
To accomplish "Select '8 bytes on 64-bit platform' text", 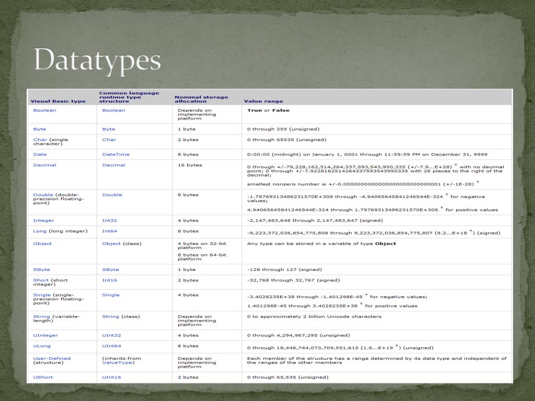I will pos(202,257).
